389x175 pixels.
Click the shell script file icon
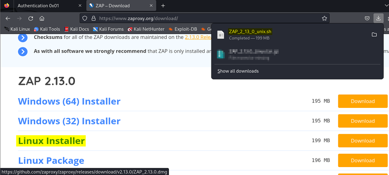point(220,35)
